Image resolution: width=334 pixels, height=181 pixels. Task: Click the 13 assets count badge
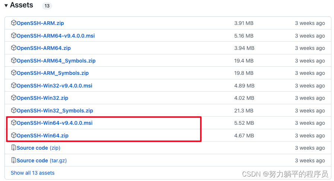[47, 6]
